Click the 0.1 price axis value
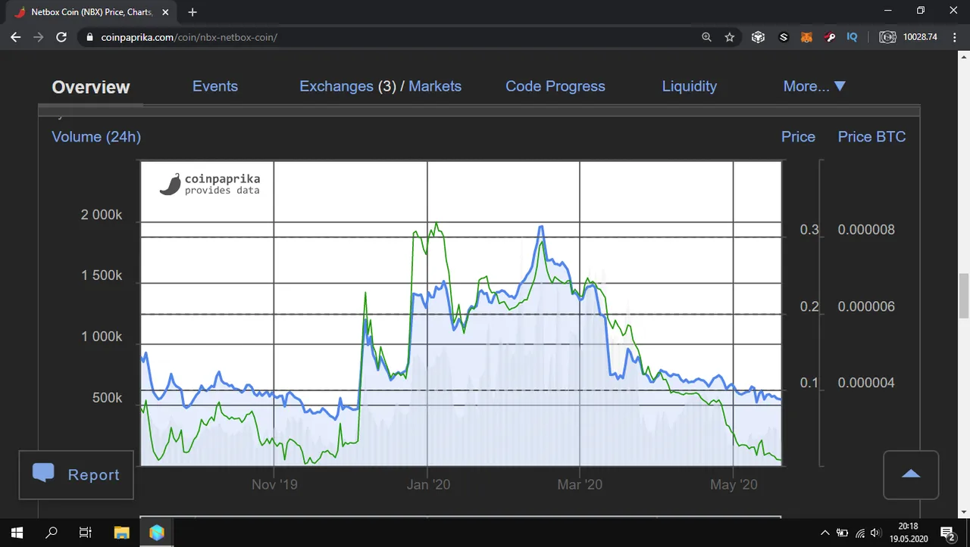Image resolution: width=970 pixels, height=547 pixels. coord(809,383)
